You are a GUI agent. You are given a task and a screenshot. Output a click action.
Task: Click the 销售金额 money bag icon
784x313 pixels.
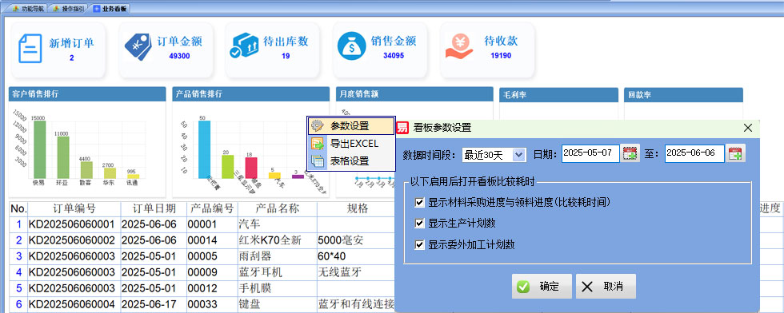pos(351,46)
